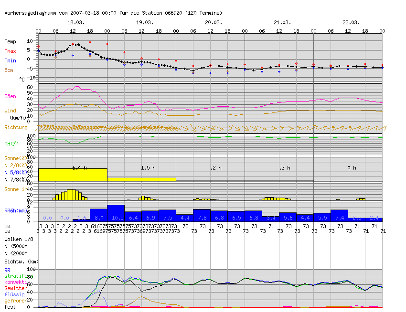Image resolution: width=406 pixels, height=312 pixels.
Task: Click the "Richtung" row label
Action: (16, 127)
